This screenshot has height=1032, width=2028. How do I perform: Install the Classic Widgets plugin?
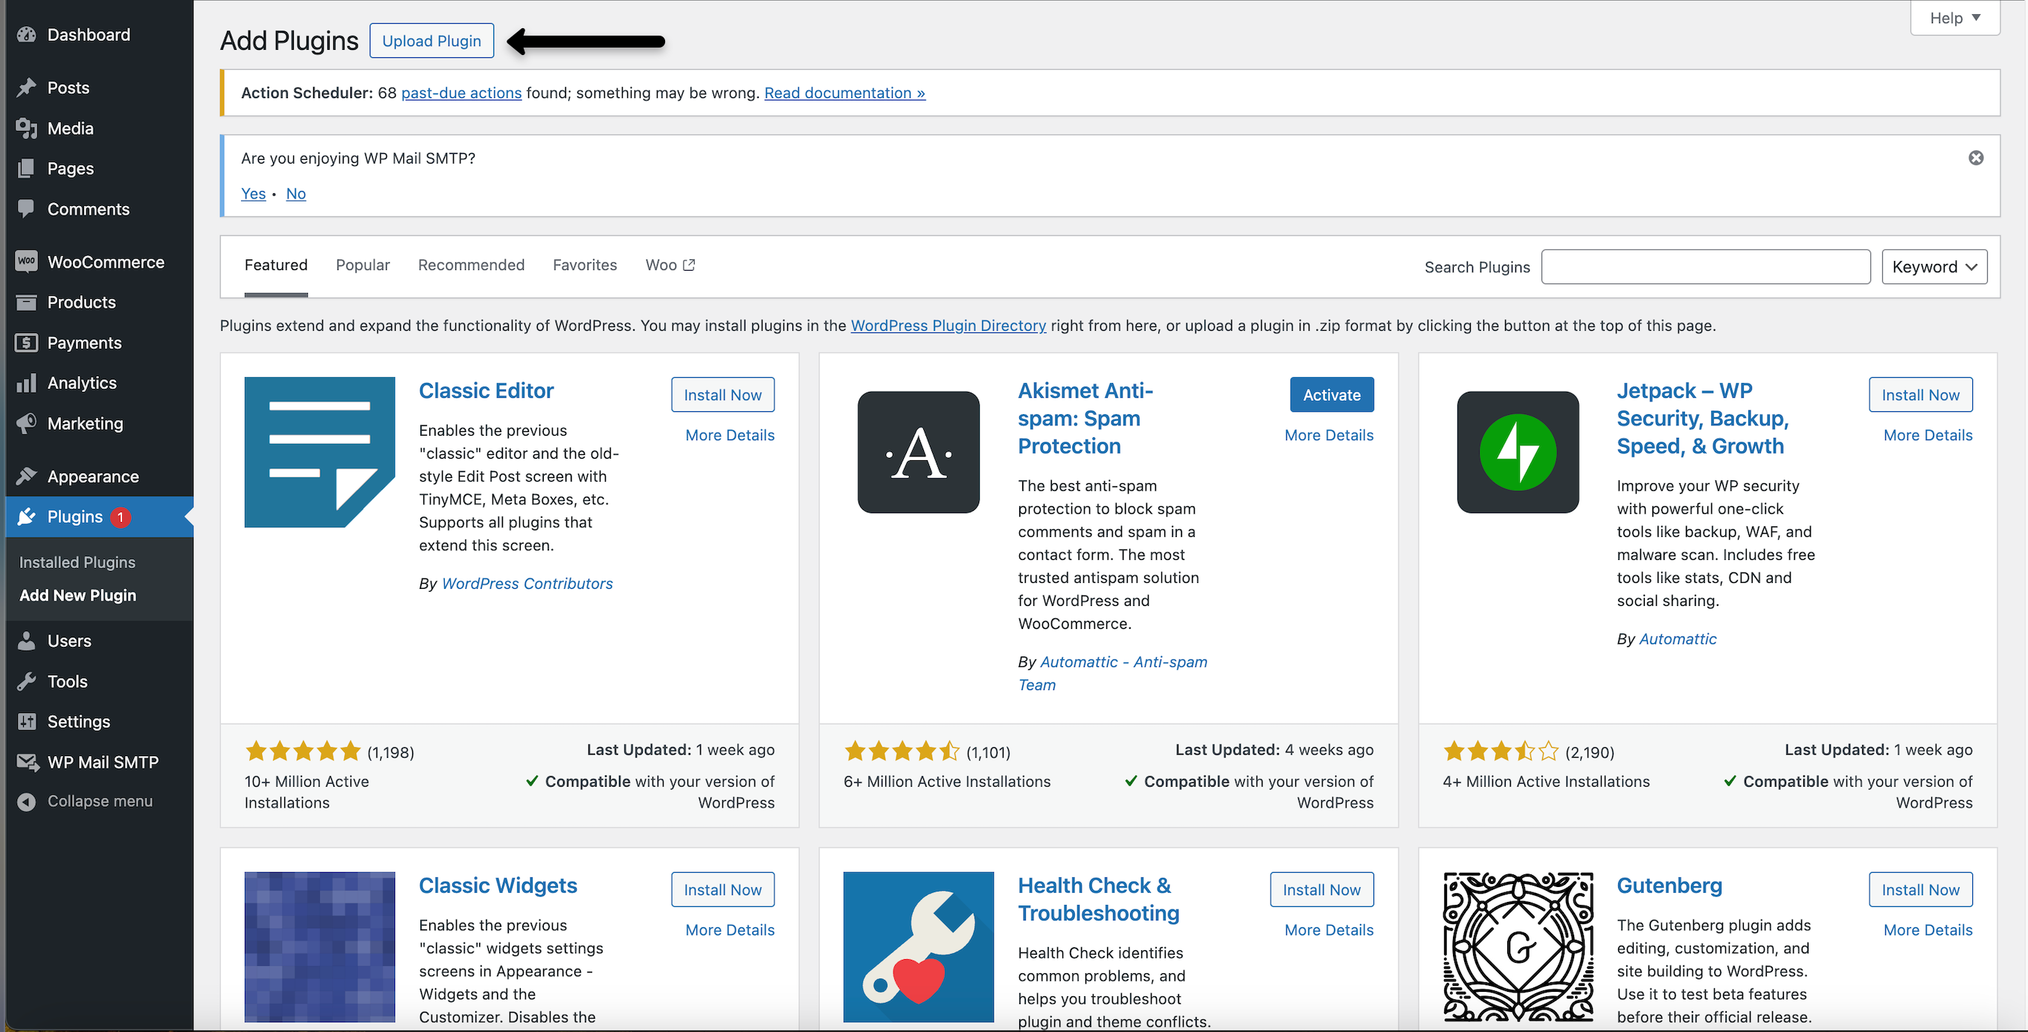(x=722, y=890)
